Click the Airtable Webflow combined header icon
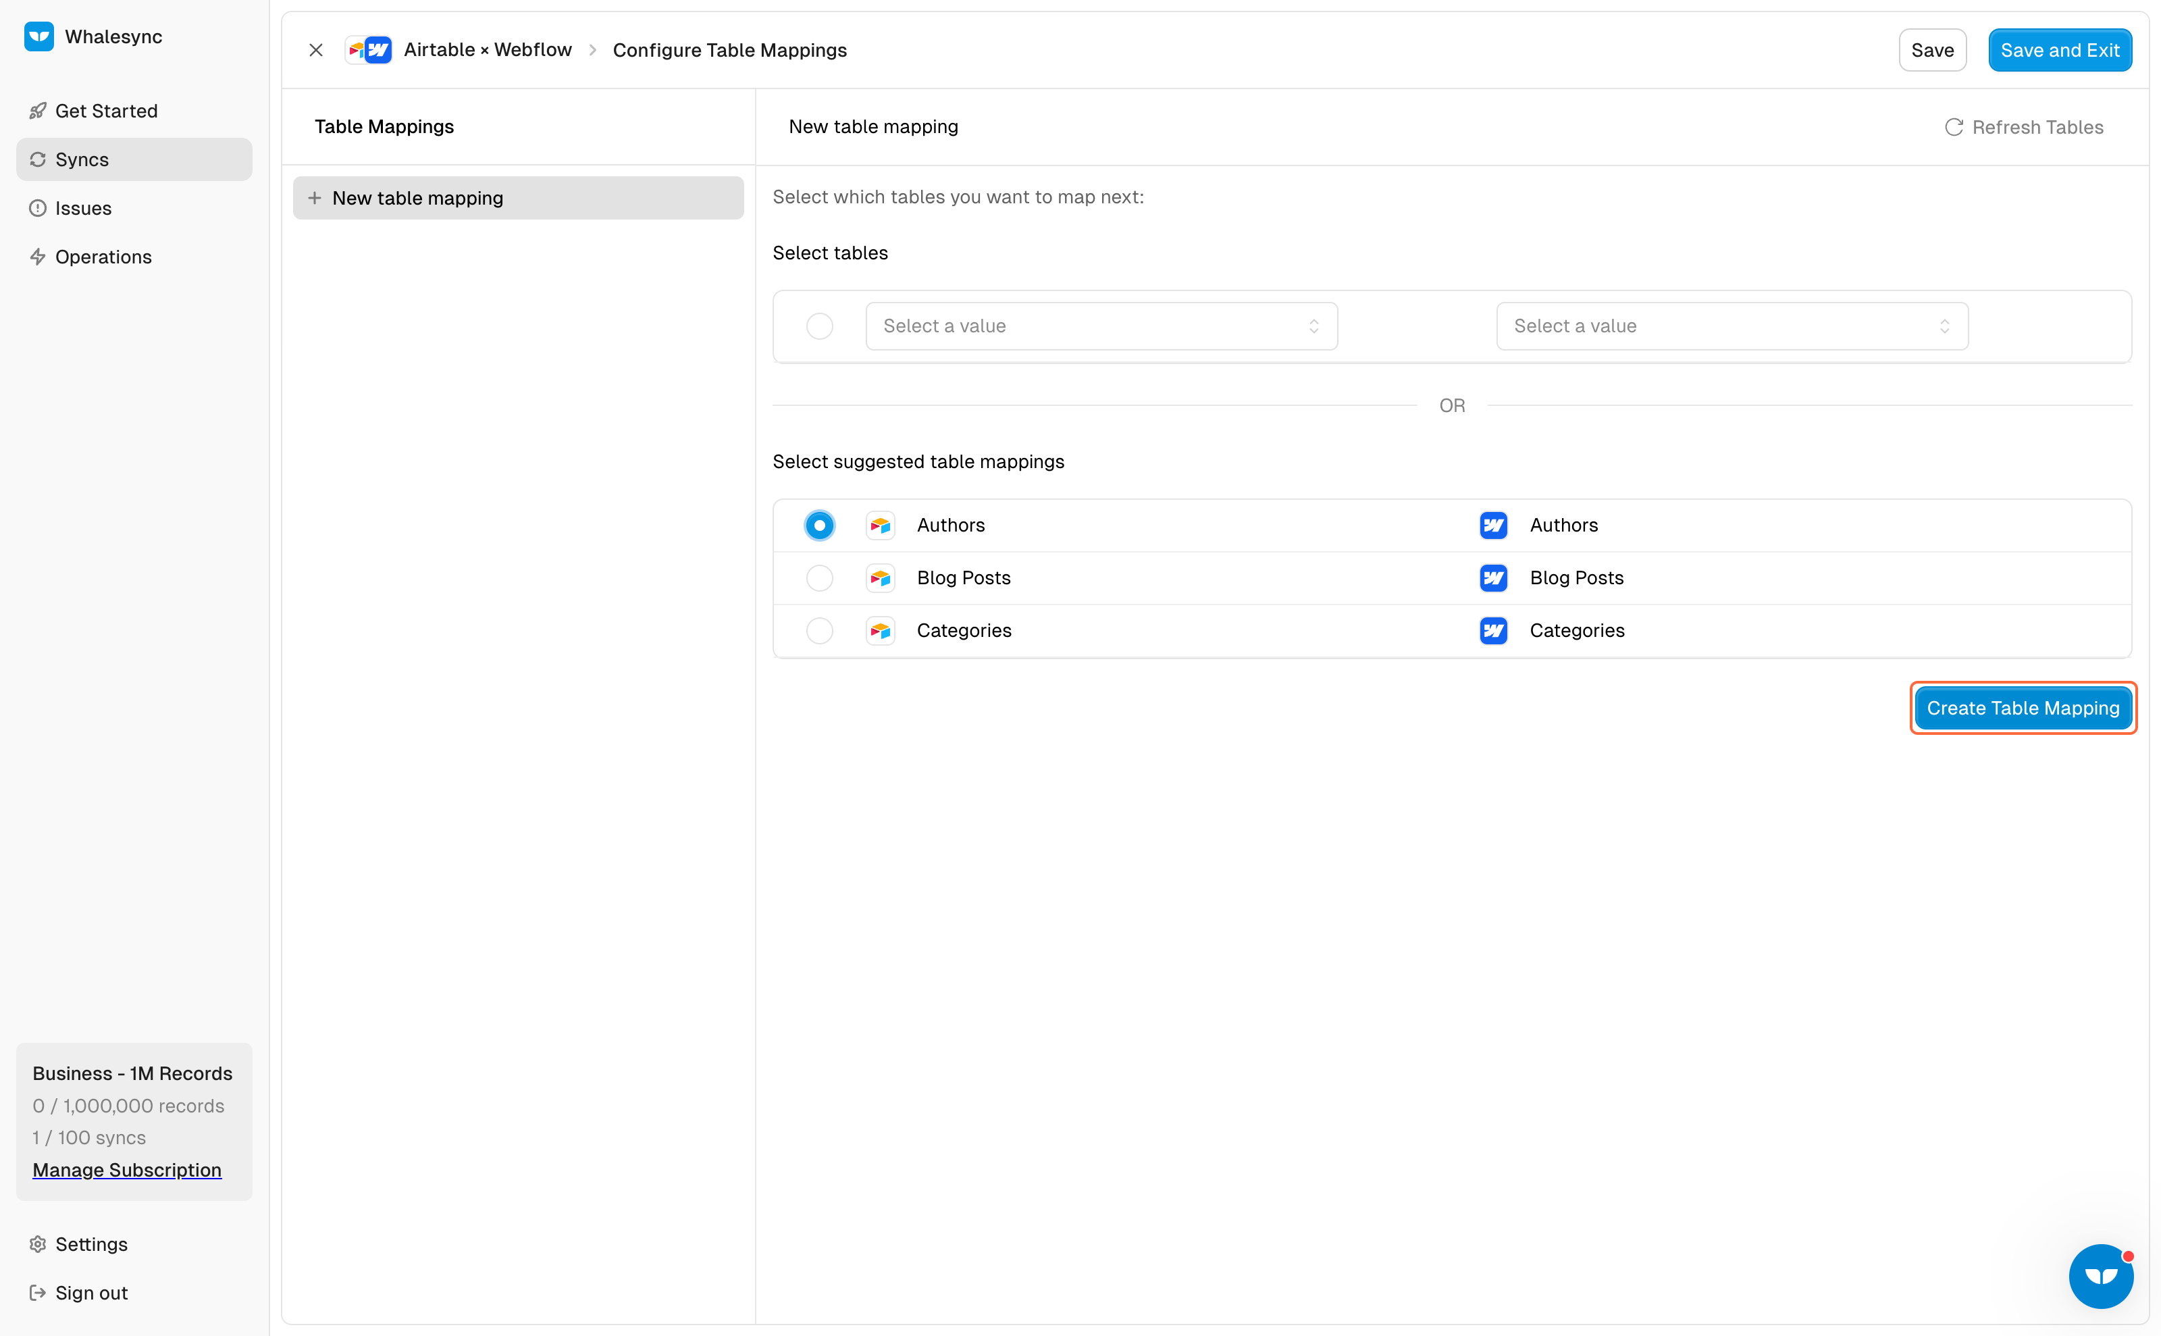Screen dimensions: 2161x1336 pos(369,49)
